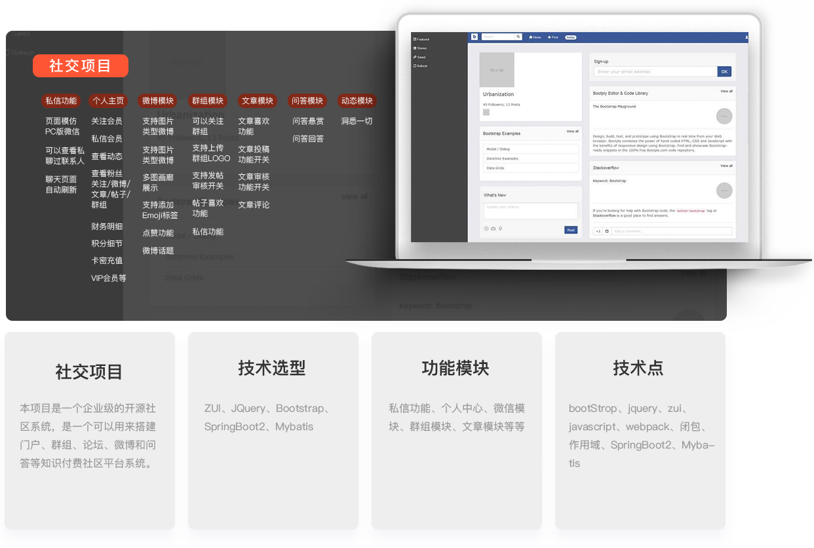
Task: Click 私信会员 under 个人主页
Action: [x=107, y=139]
